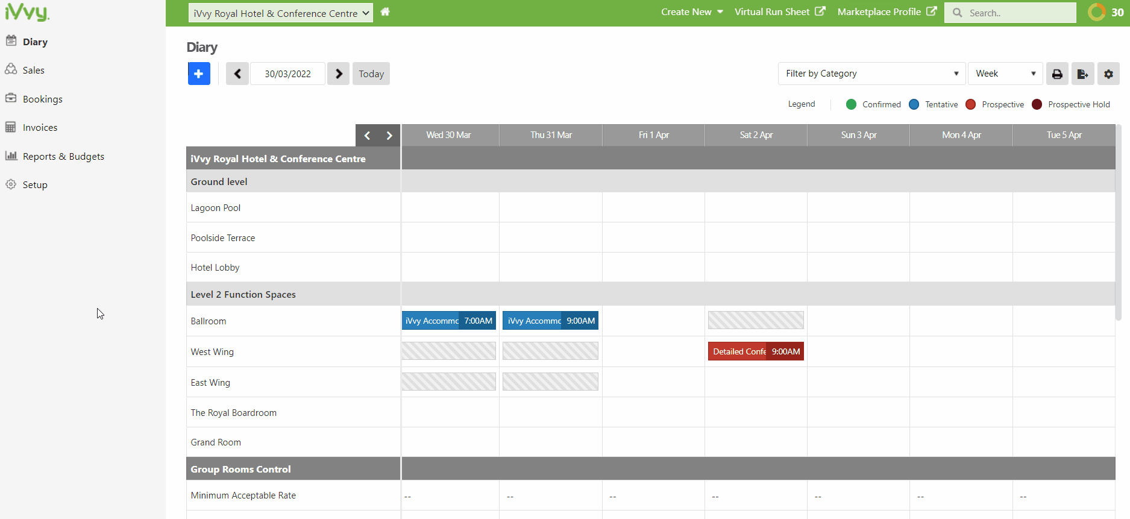
Task: Open the Marketplace Profile link
Action: [x=887, y=11]
